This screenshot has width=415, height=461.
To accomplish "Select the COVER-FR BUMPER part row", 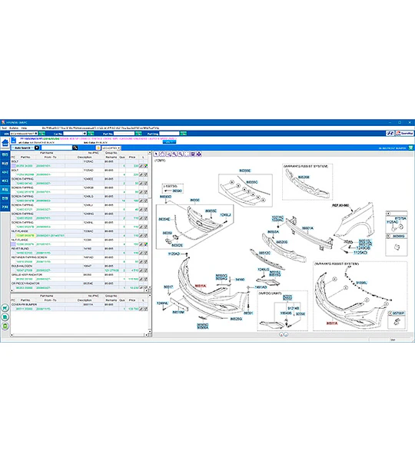I will click(x=79, y=307).
